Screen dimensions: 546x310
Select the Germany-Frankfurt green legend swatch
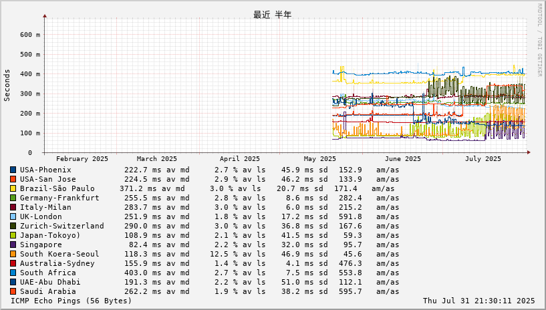tap(13, 198)
